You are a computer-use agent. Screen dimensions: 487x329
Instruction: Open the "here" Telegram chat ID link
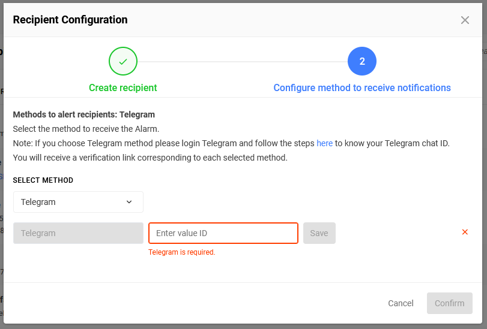pyautogui.click(x=324, y=143)
